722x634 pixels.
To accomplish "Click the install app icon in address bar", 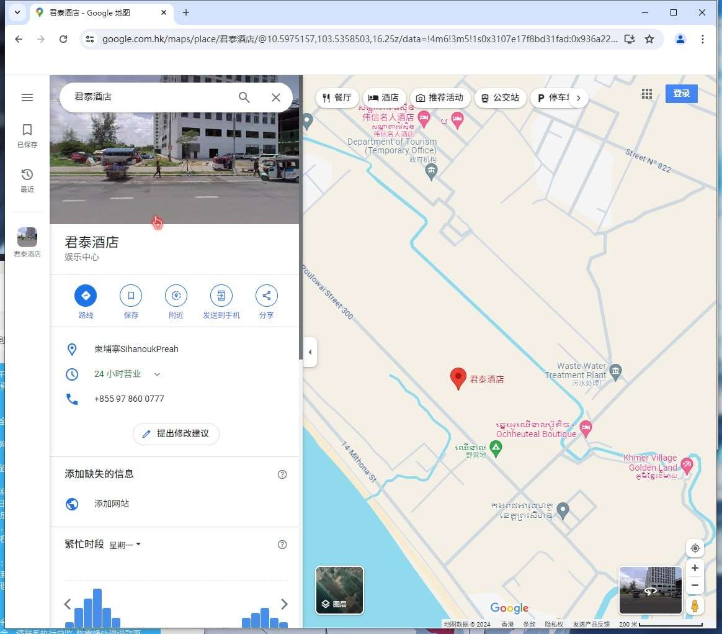I will 629,39.
